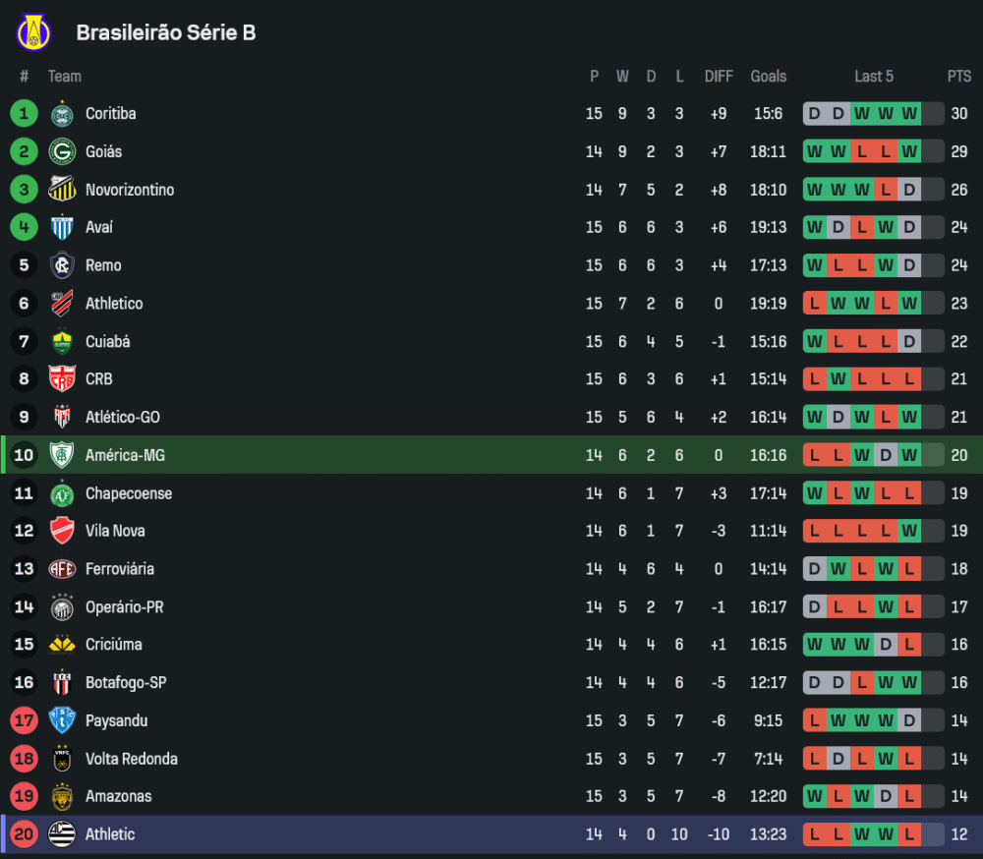Click the Goiás team badge
The width and height of the screenshot is (983, 859).
pos(62,152)
